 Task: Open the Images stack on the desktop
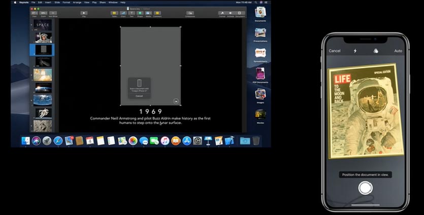260,96
